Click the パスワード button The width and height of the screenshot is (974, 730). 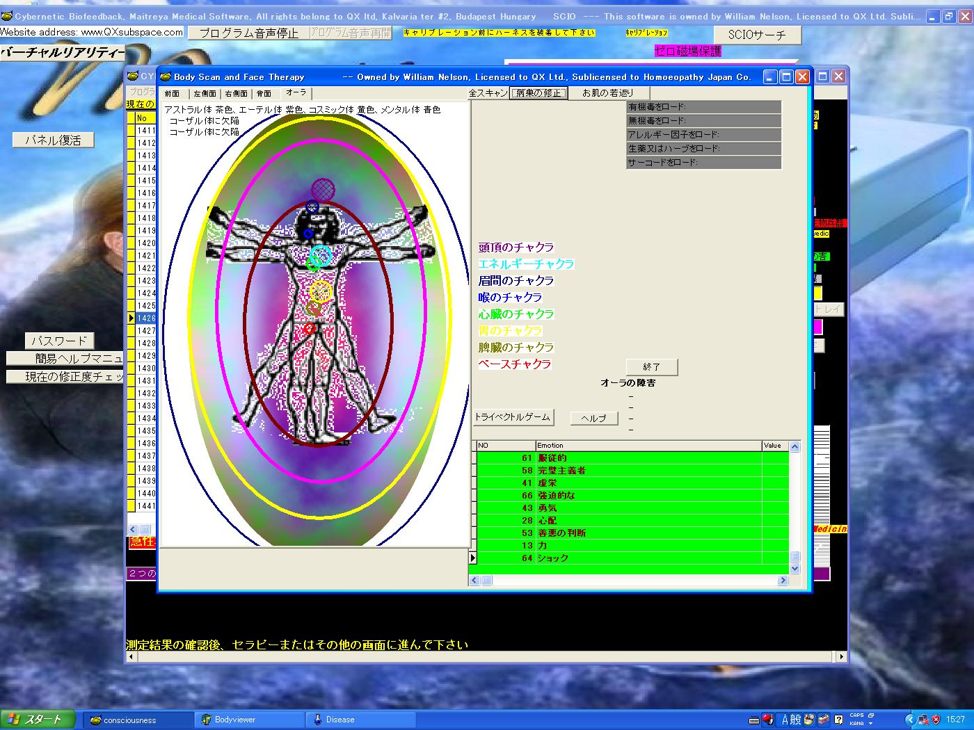click(x=59, y=341)
